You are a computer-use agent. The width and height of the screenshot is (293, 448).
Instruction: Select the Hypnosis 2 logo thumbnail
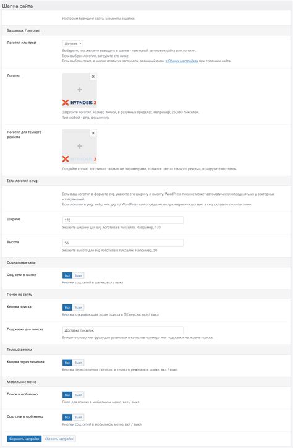[79, 103]
